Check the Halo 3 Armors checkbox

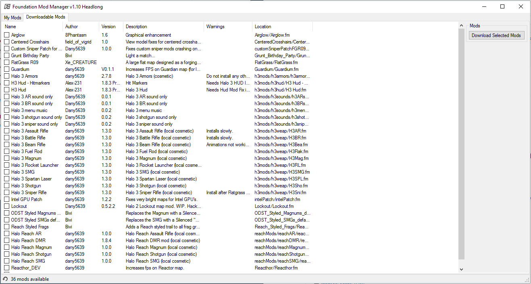(7, 76)
